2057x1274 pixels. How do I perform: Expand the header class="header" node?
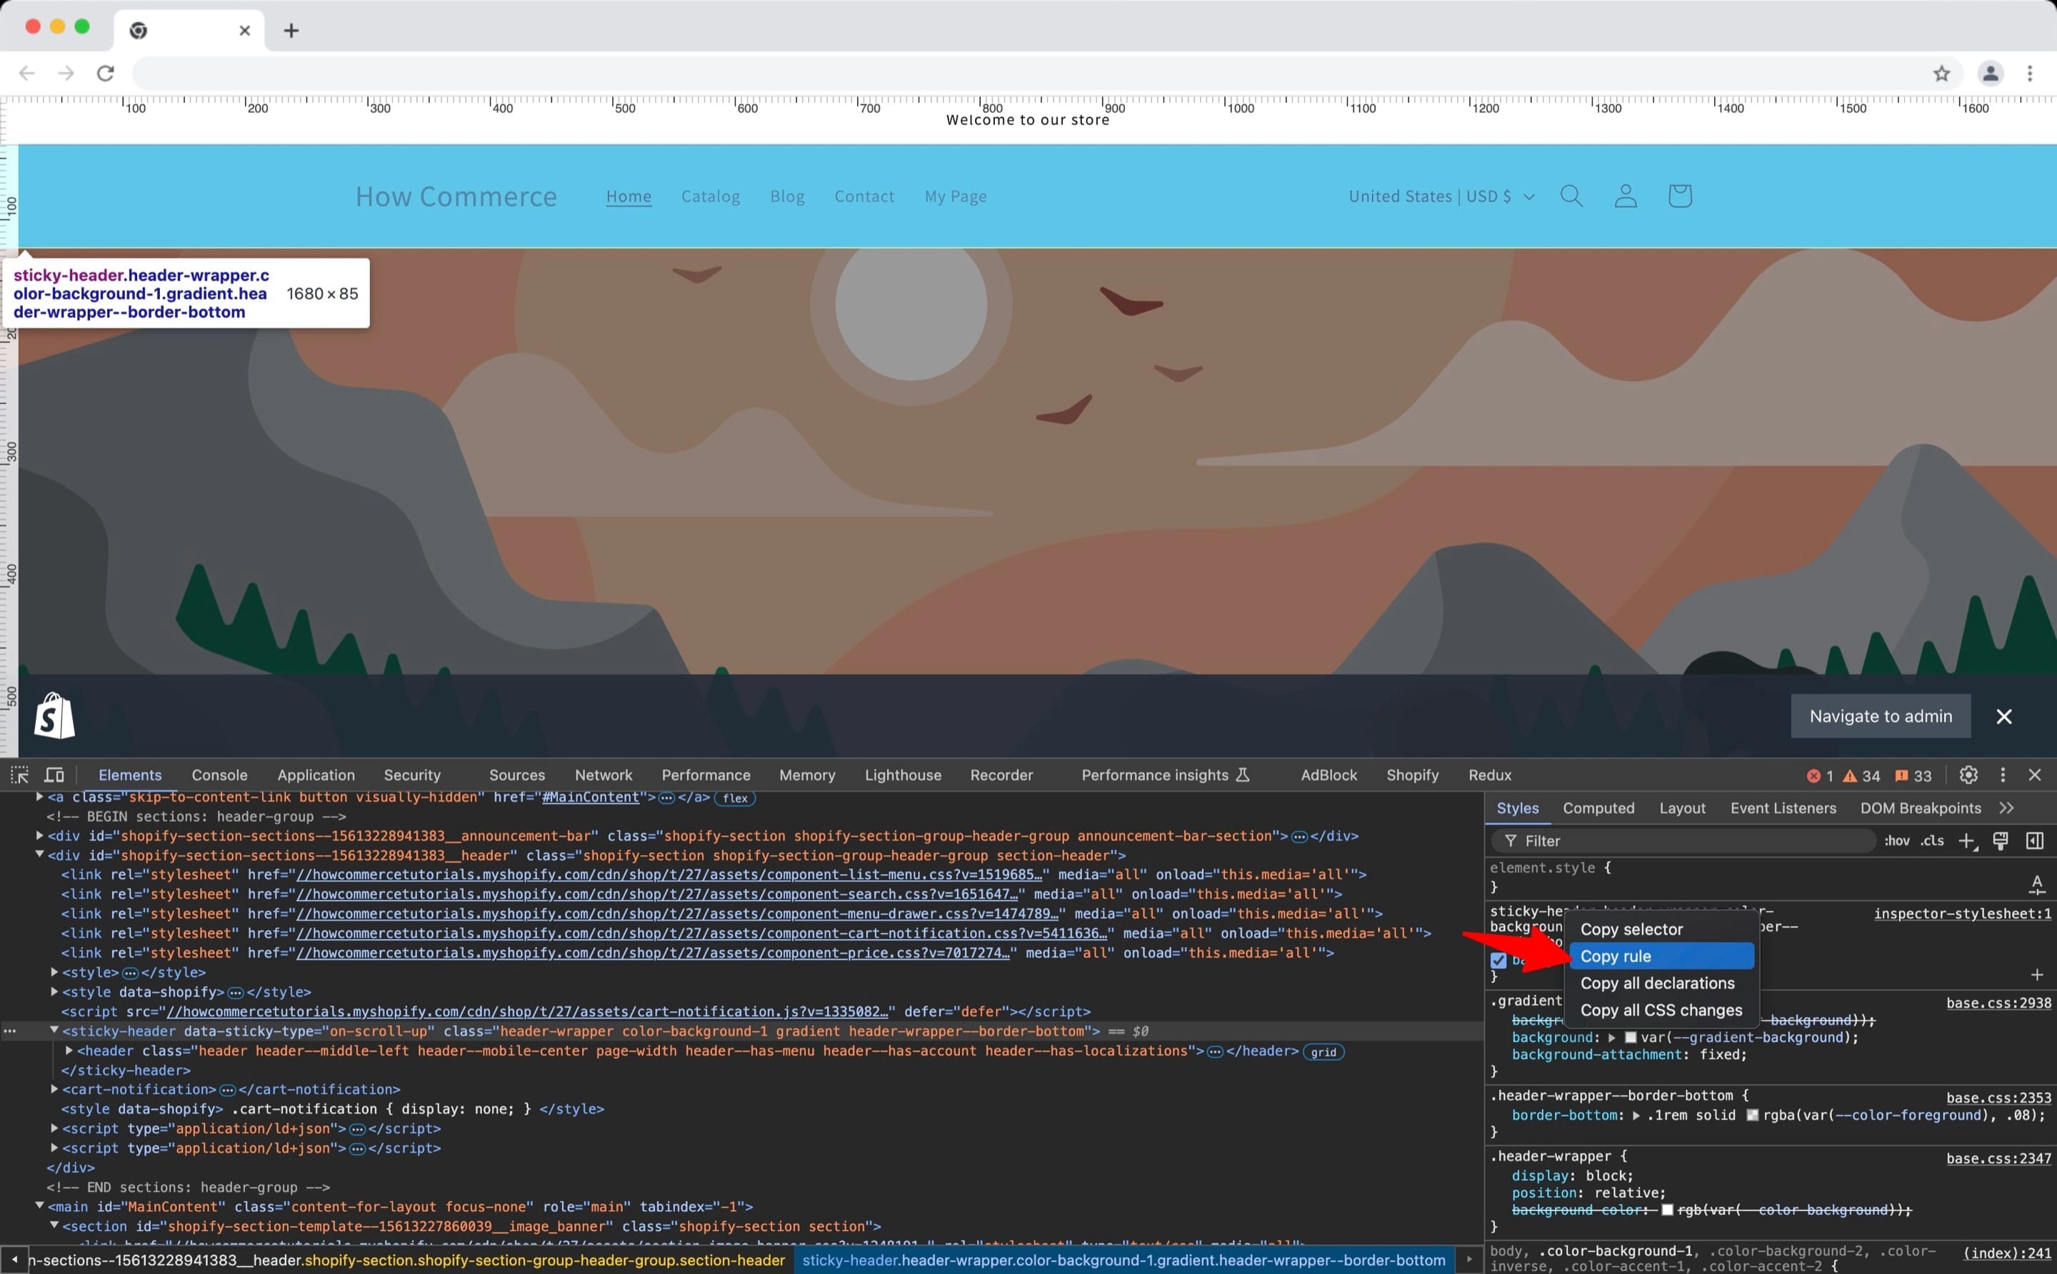tap(70, 1050)
